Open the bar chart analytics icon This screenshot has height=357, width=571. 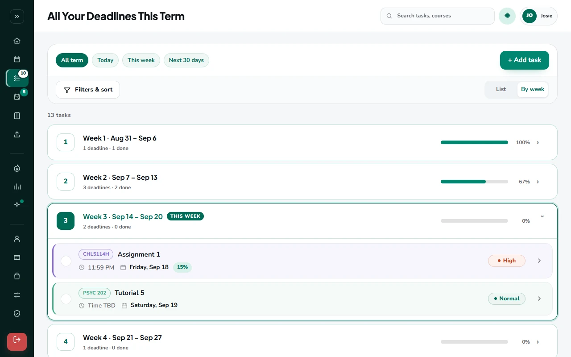point(17,187)
